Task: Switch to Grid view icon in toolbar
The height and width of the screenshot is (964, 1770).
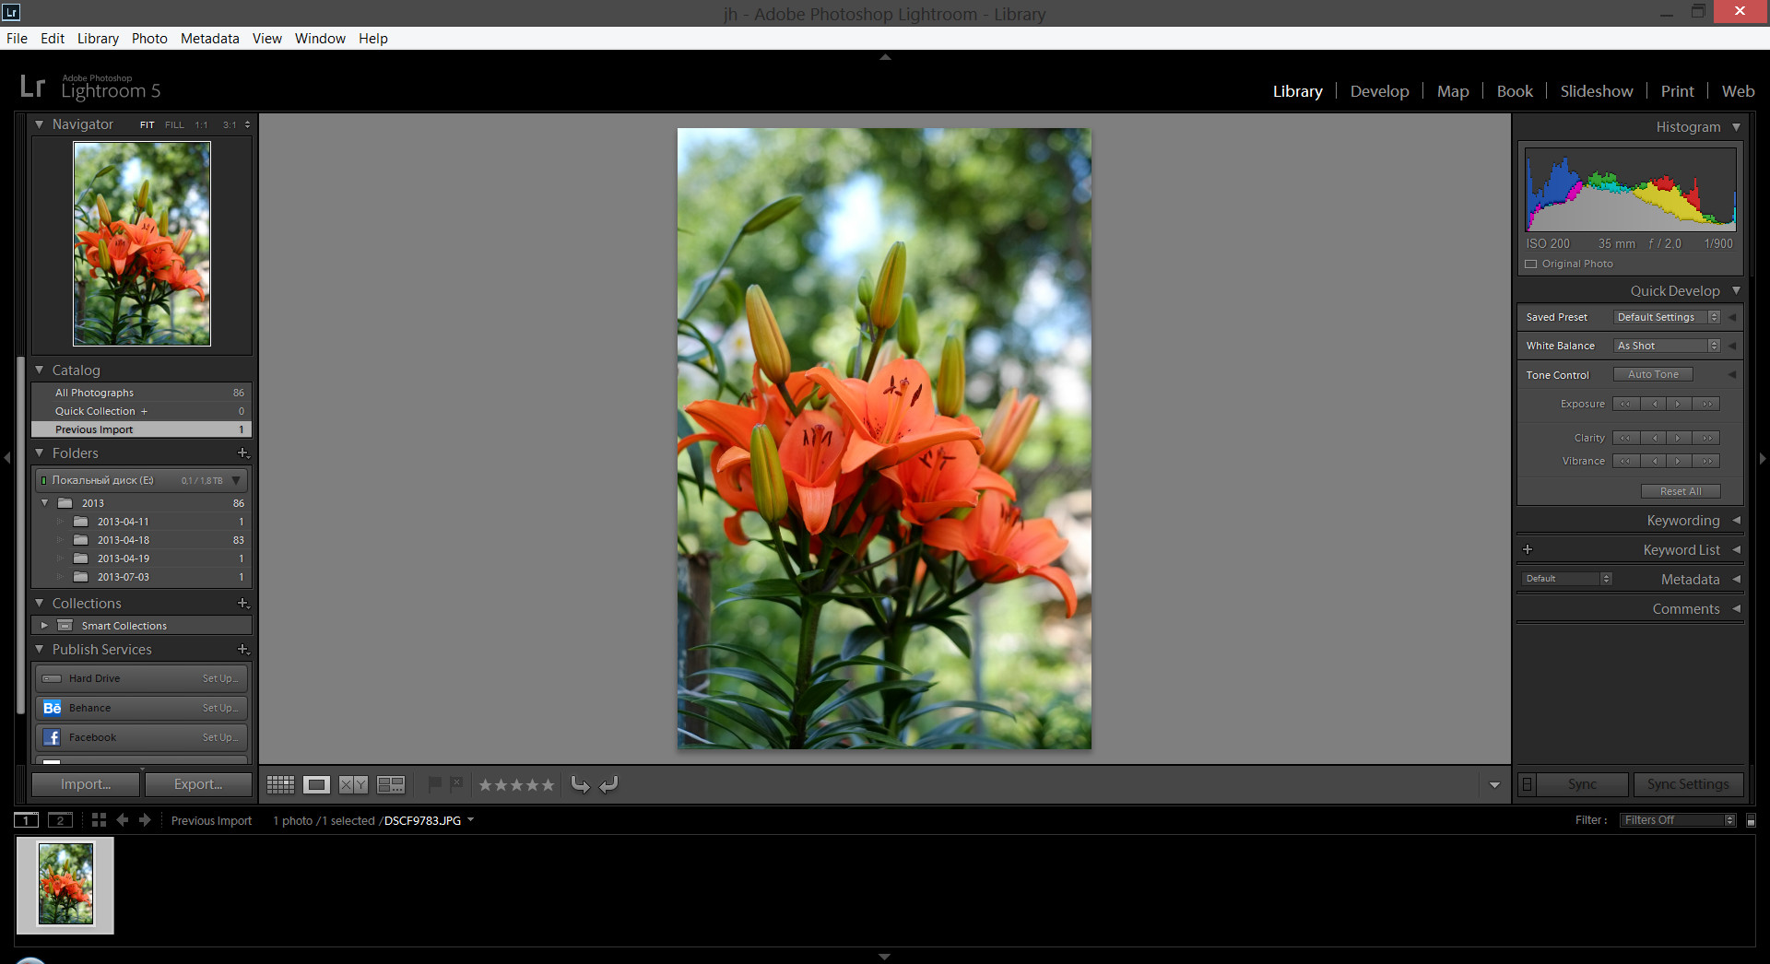Action: point(280,784)
